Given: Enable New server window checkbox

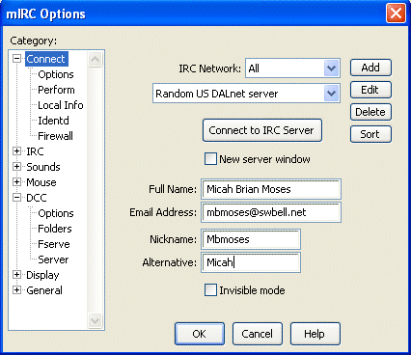Looking at the screenshot, I should 210,159.
